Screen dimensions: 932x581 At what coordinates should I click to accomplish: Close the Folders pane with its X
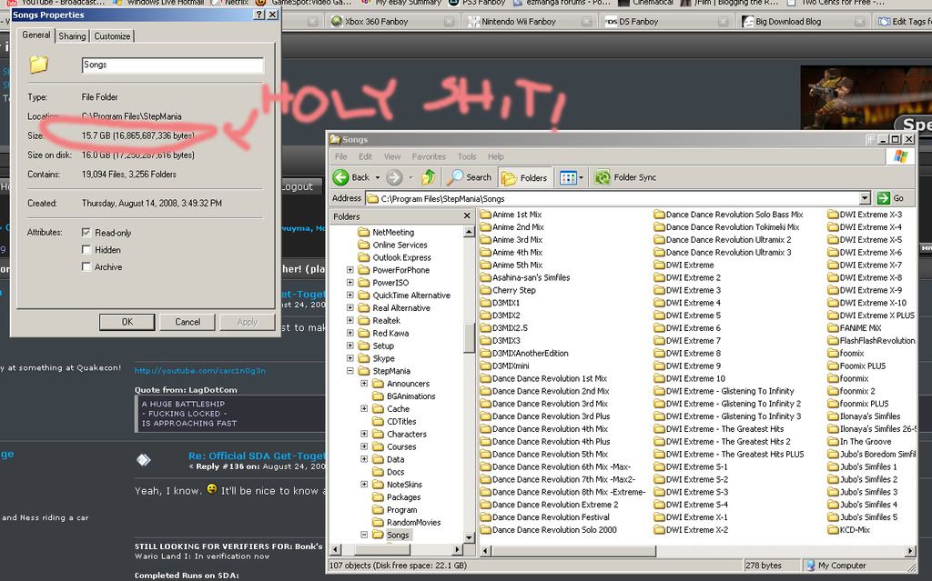(x=467, y=216)
